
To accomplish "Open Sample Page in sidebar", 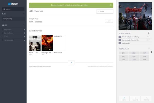I will click(x=13, y=19).
